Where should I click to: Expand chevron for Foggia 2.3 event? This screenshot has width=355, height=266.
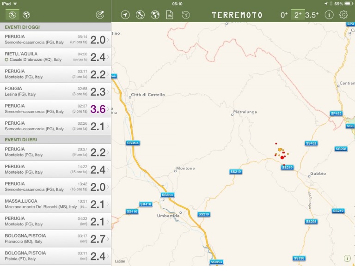click(x=108, y=91)
